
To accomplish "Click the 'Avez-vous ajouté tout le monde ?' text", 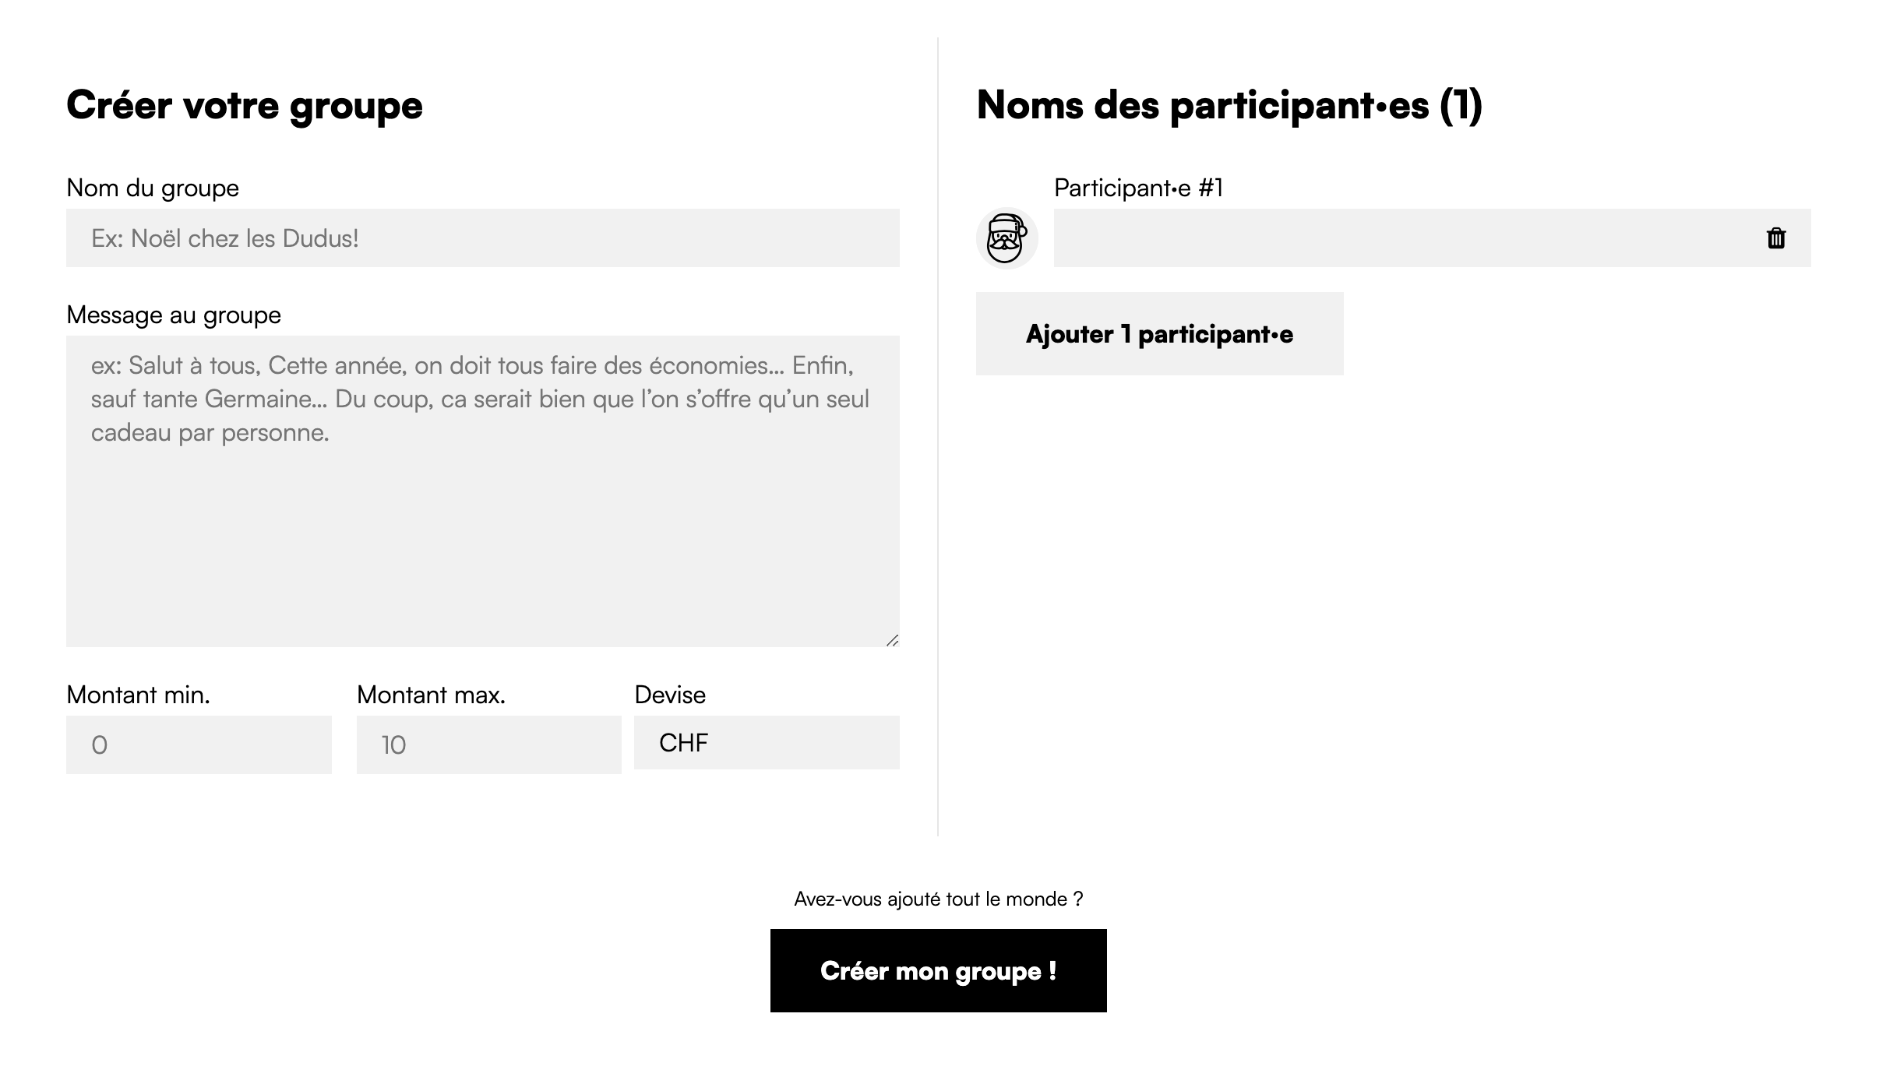I will point(938,899).
